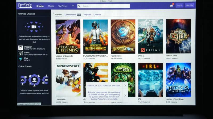Click Overwatch title link
The width and height of the screenshot is (213, 119).
[x=60, y=99]
